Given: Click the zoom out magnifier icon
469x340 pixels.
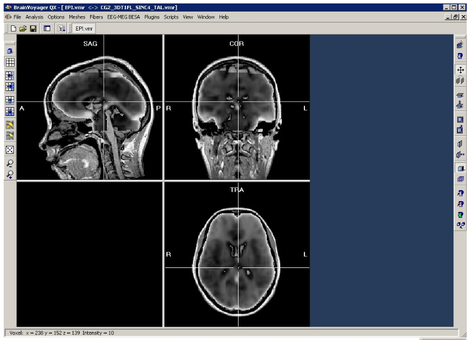Looking at the screenshot, I should click(10, 163).
